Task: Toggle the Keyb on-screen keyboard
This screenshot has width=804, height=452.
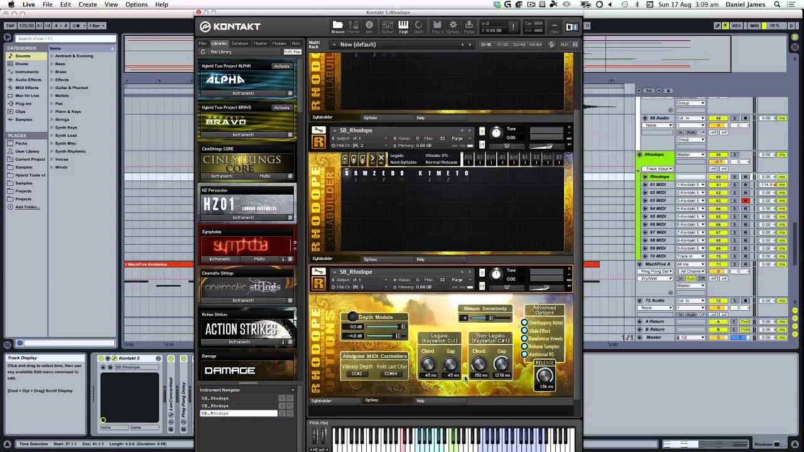Action: (403, 27)
